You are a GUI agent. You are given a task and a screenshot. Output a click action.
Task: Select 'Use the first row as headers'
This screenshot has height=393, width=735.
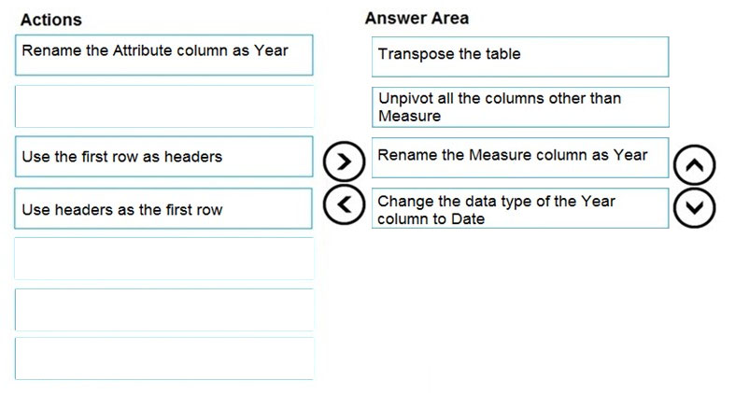click(x=163, y=157)
